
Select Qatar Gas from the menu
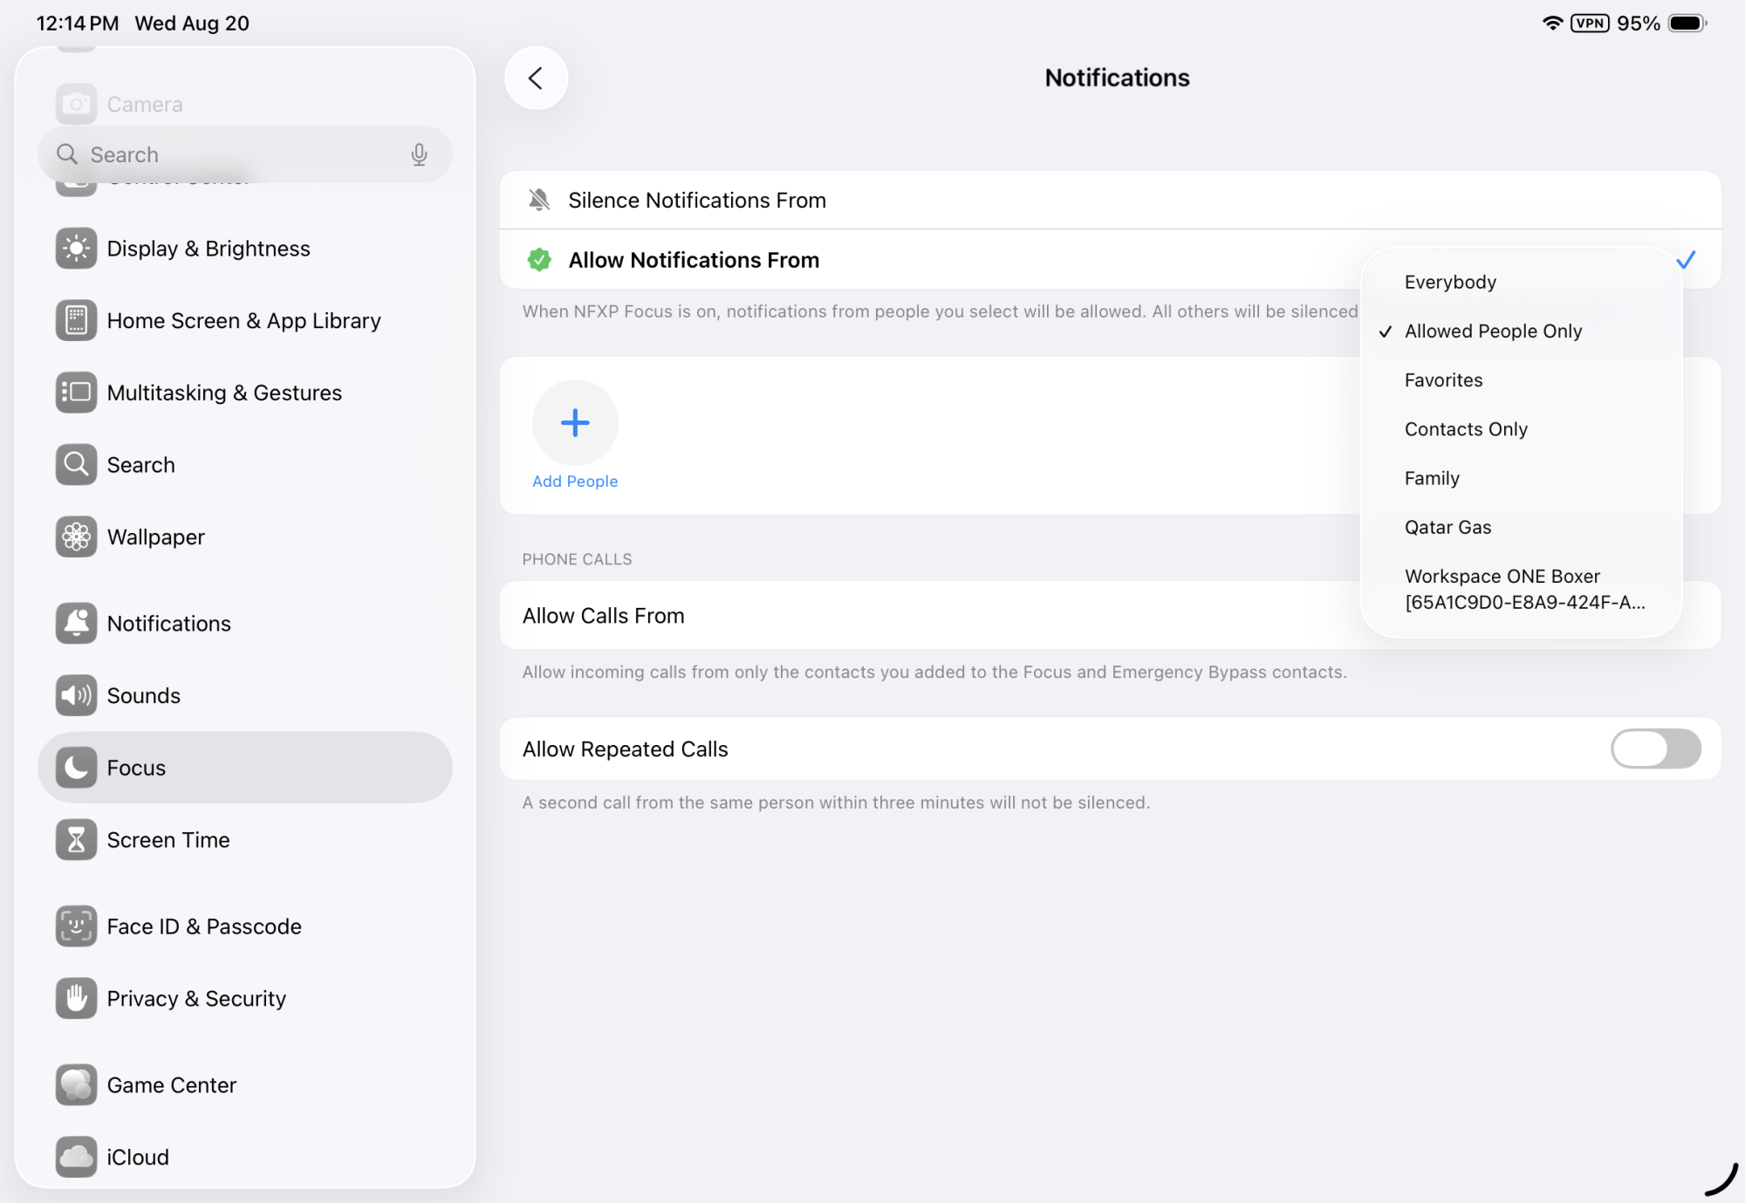click(1447, 527)
